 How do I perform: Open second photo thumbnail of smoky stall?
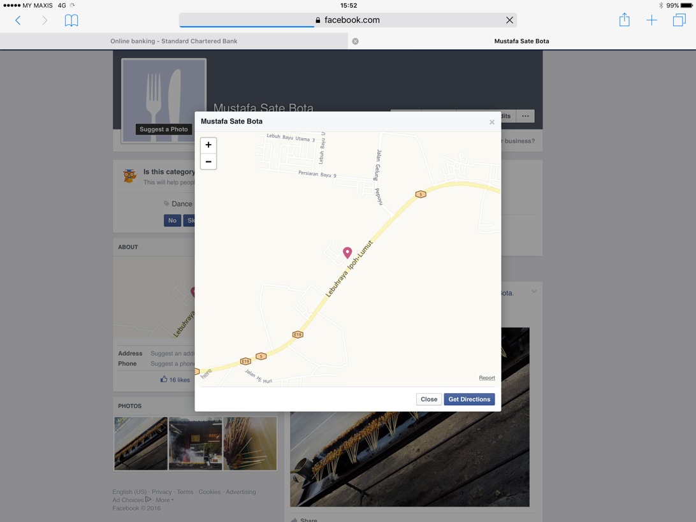click(x=195, y=444)
